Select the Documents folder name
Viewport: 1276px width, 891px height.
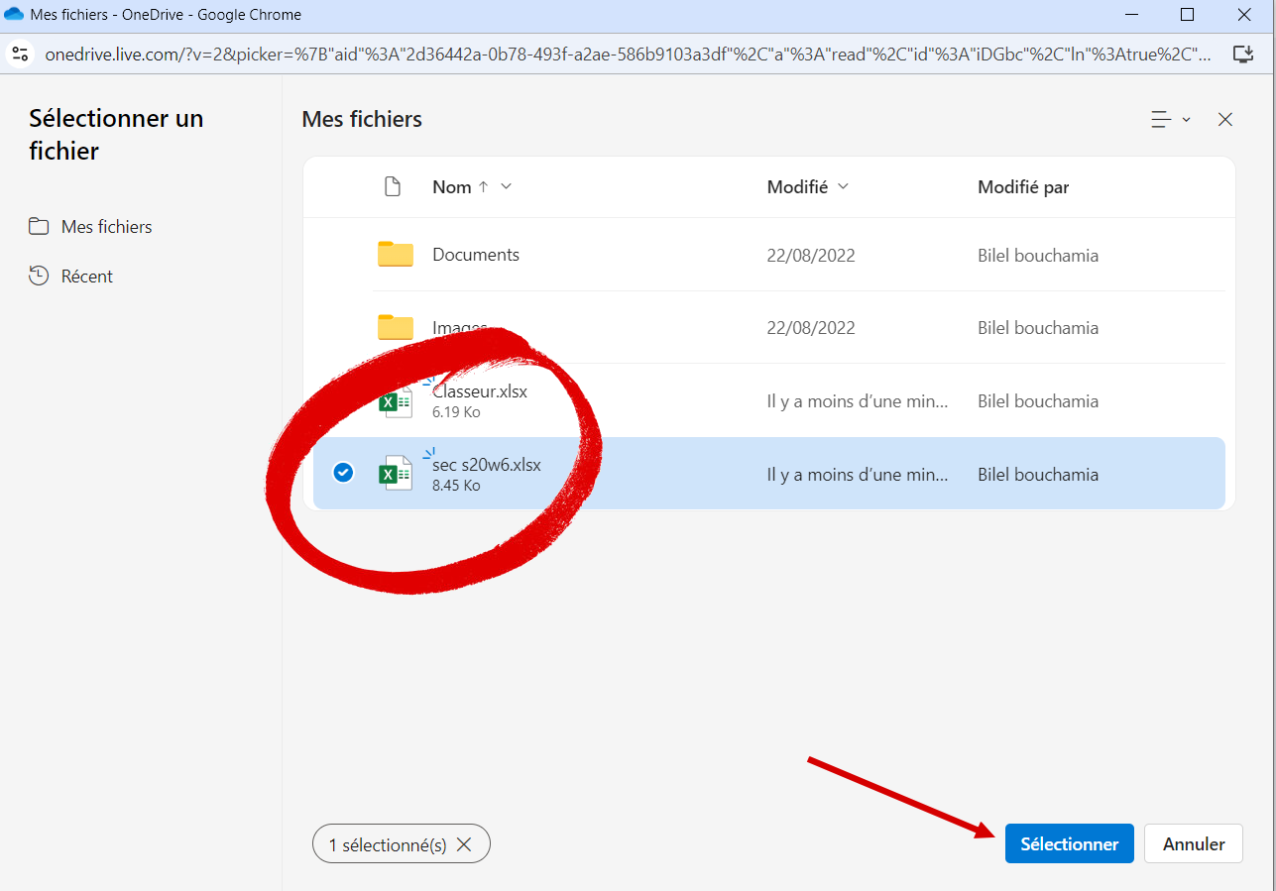pos(476,255)
